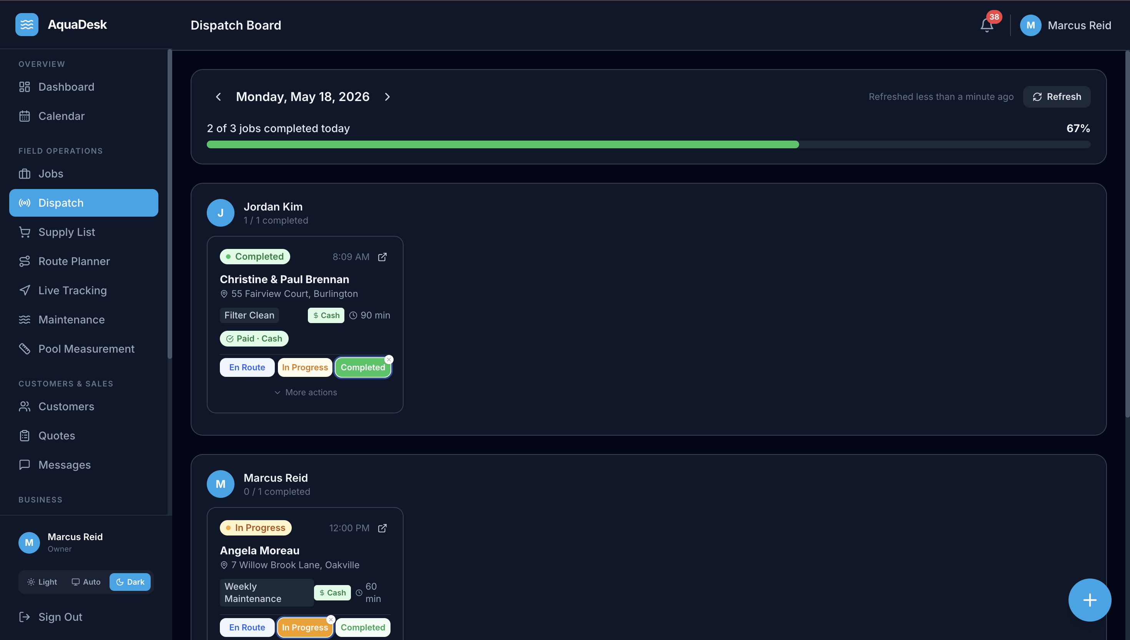Open the Jobs page
The image size is (1130, 640).
tap(83, 174)
